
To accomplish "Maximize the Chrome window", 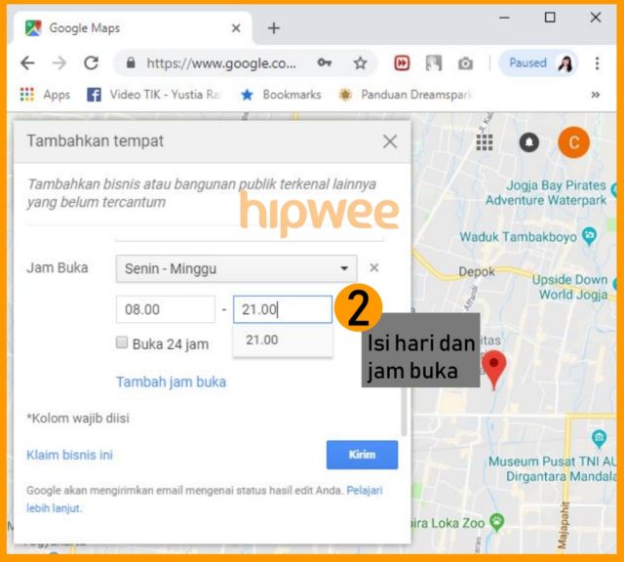I will point(550,18).
